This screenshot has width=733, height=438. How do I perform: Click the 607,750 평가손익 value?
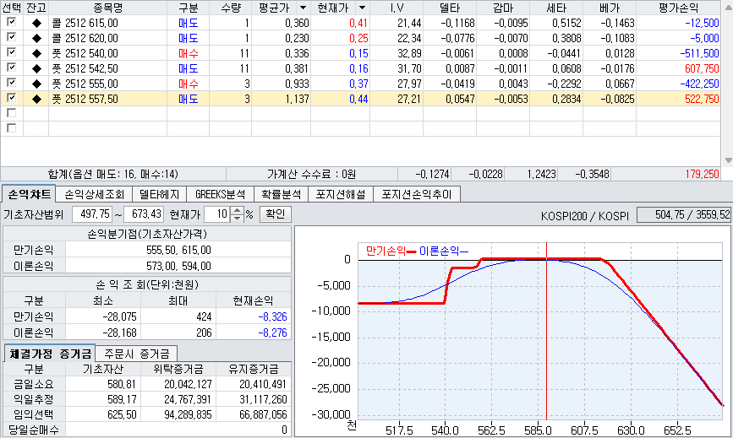click(702, 68)
